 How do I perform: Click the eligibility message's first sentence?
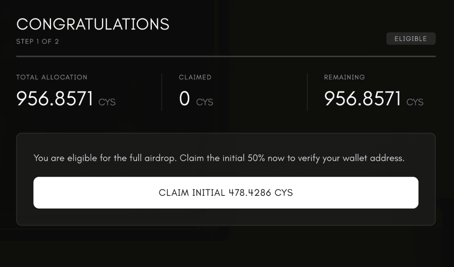point(105,158)
